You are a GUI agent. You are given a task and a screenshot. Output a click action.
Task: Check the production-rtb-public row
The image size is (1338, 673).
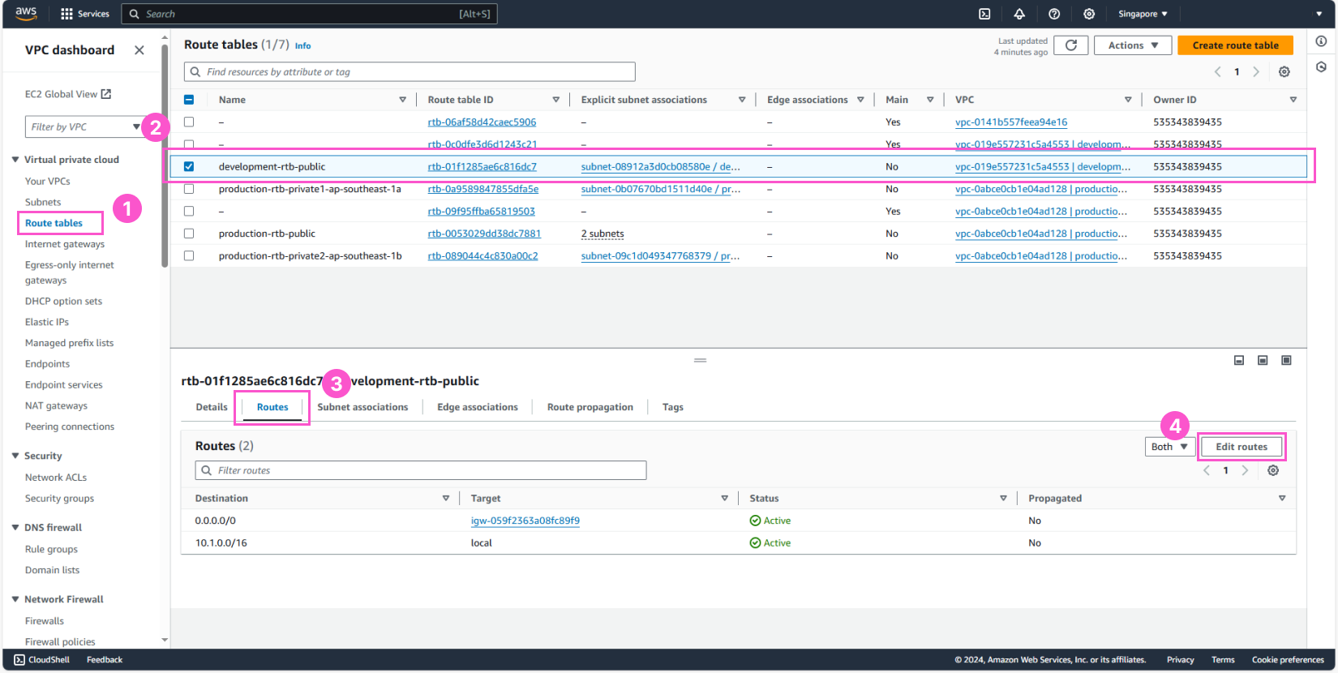189,234
